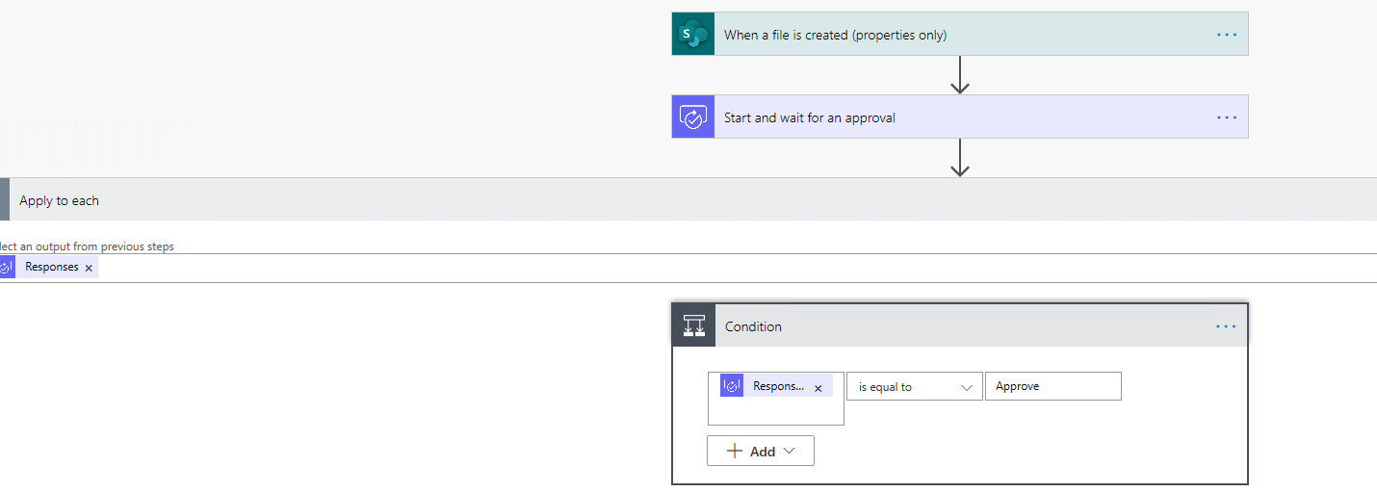Click the approval icon on Condition's Respons... token
Viewport: 1377px width, 493px height.
point(732,386)
